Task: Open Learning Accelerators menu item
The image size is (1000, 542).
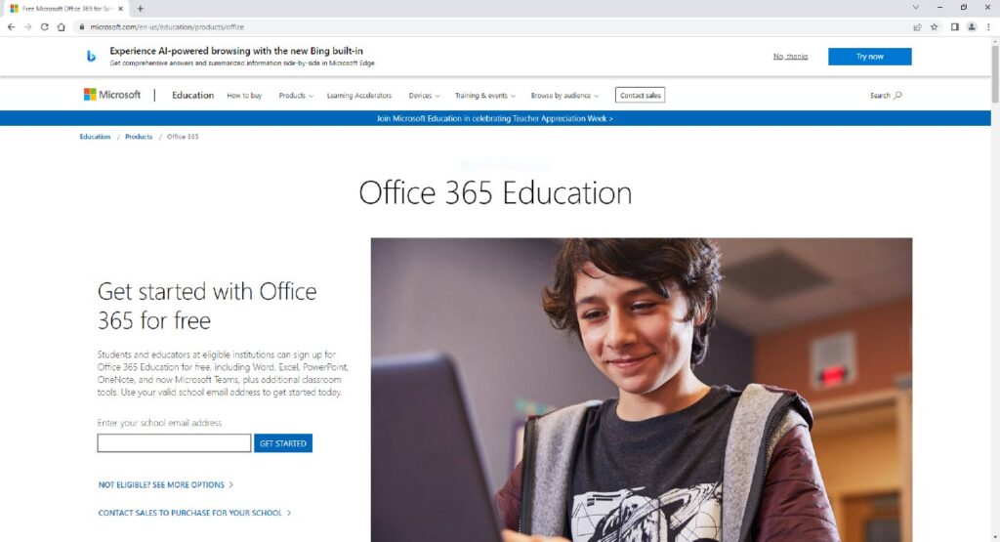Action: tap(358, 96)
